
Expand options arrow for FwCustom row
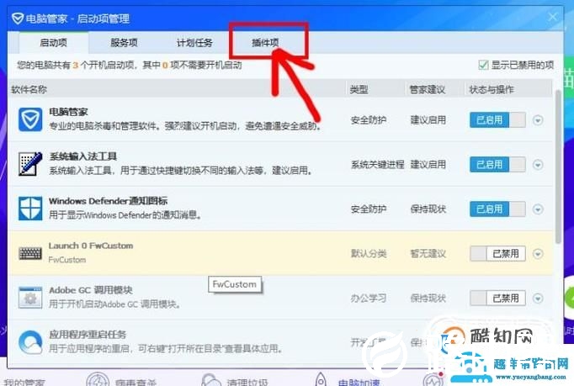(538, 254)
